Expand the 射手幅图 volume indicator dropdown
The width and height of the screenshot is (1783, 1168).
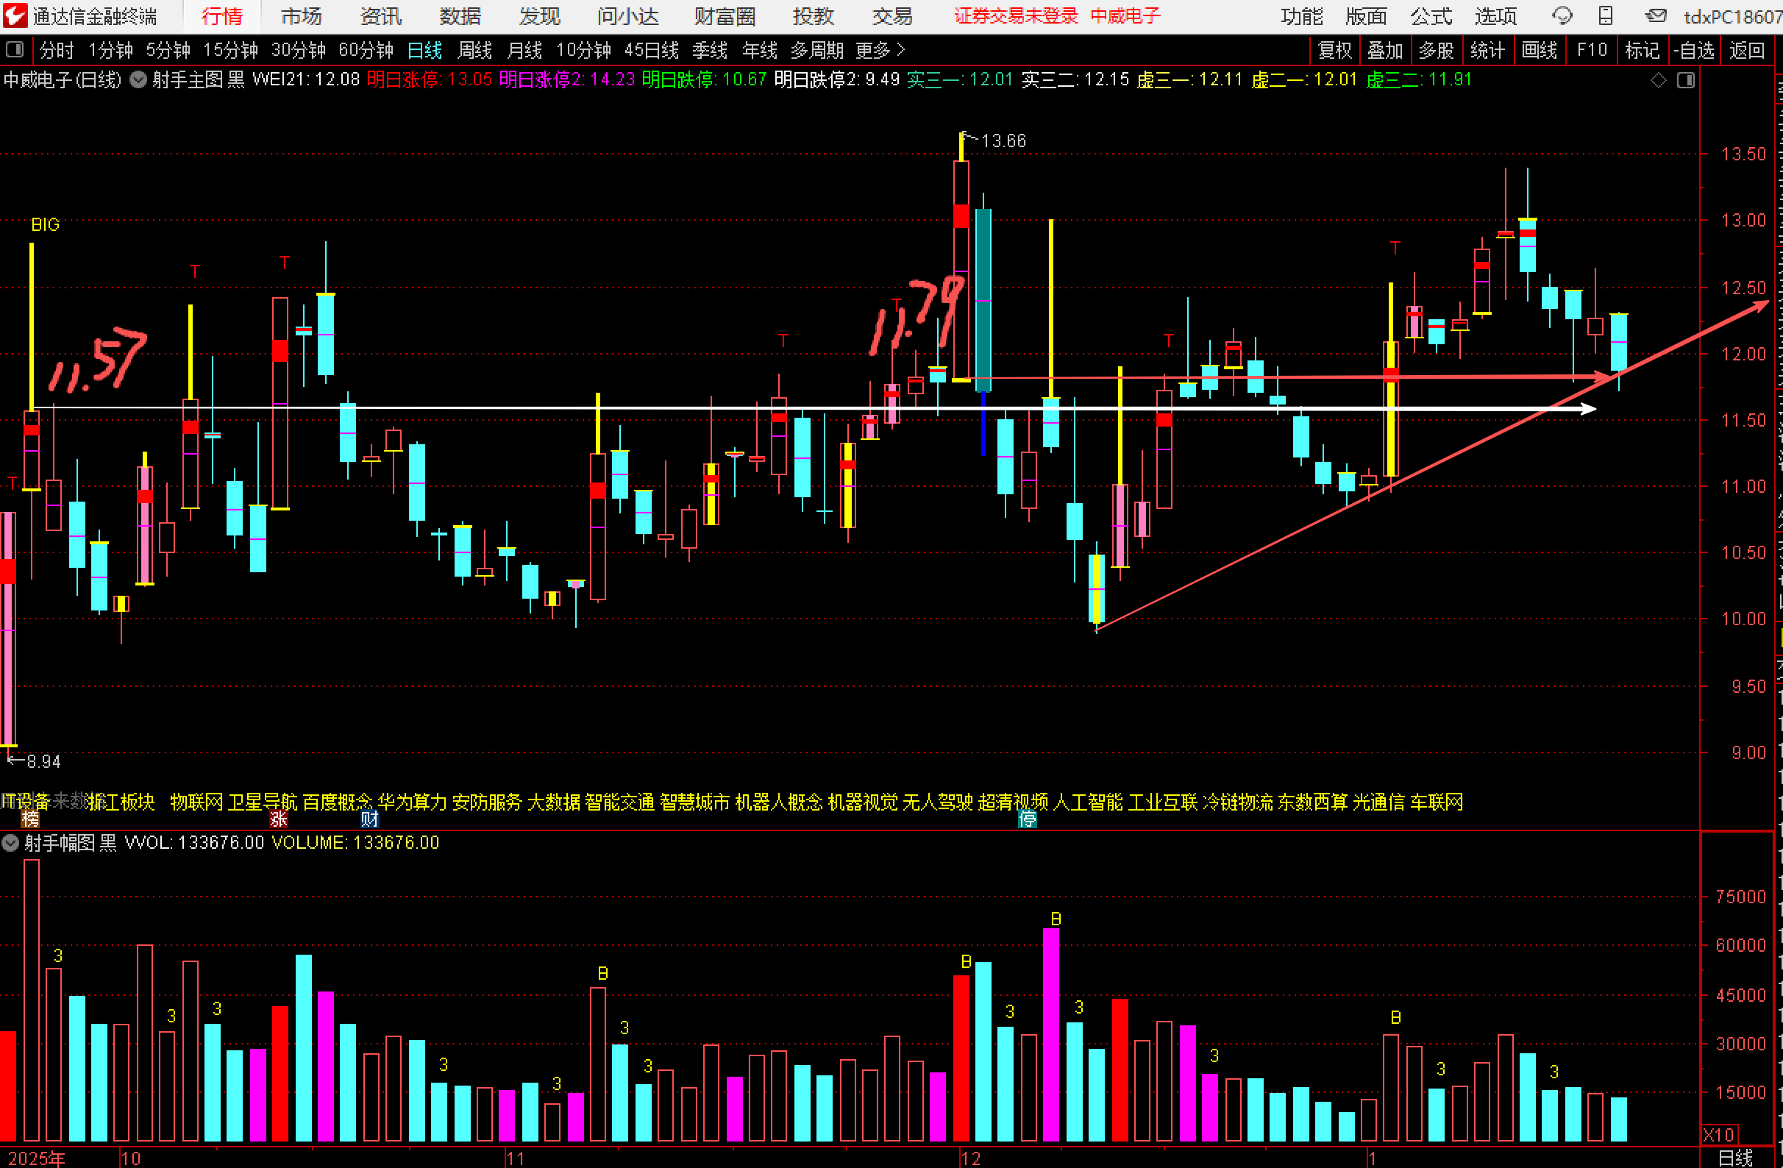[10, 843]
